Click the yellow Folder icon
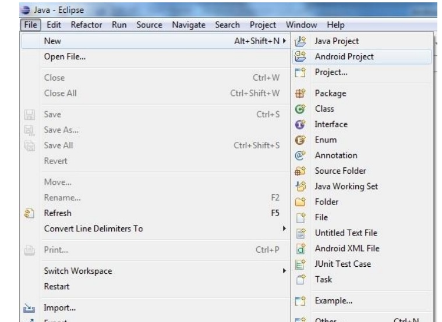Screen dimensions: 442x322 (x=300, y=202)
